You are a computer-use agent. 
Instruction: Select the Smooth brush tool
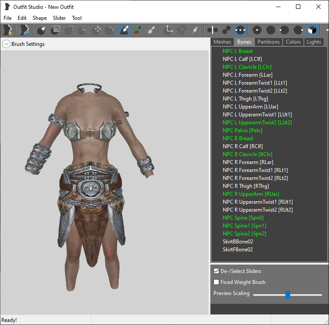point(109,30)
